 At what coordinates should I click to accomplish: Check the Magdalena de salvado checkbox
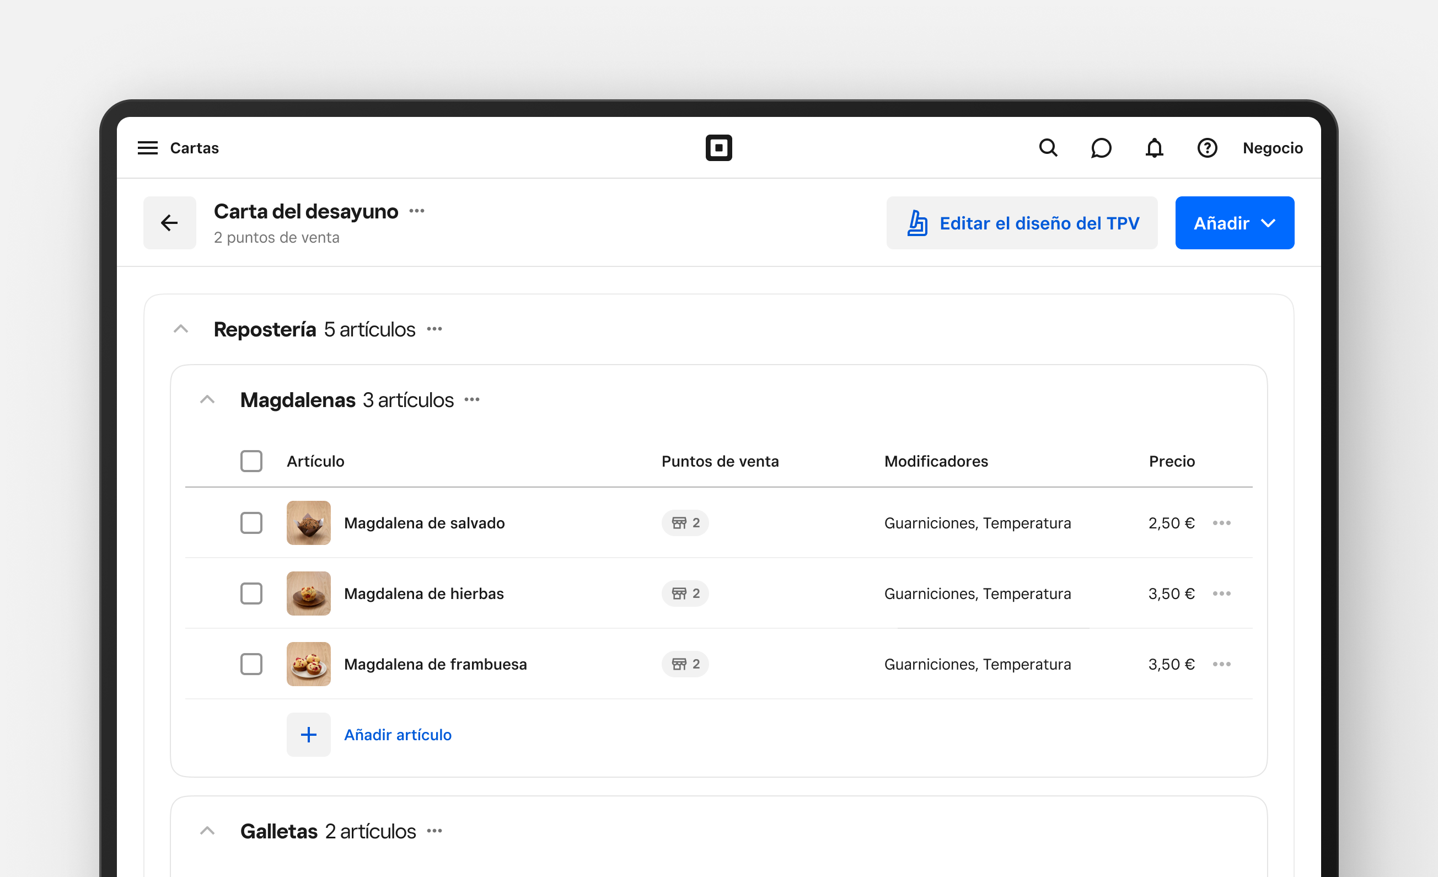[x=251, y=523]
